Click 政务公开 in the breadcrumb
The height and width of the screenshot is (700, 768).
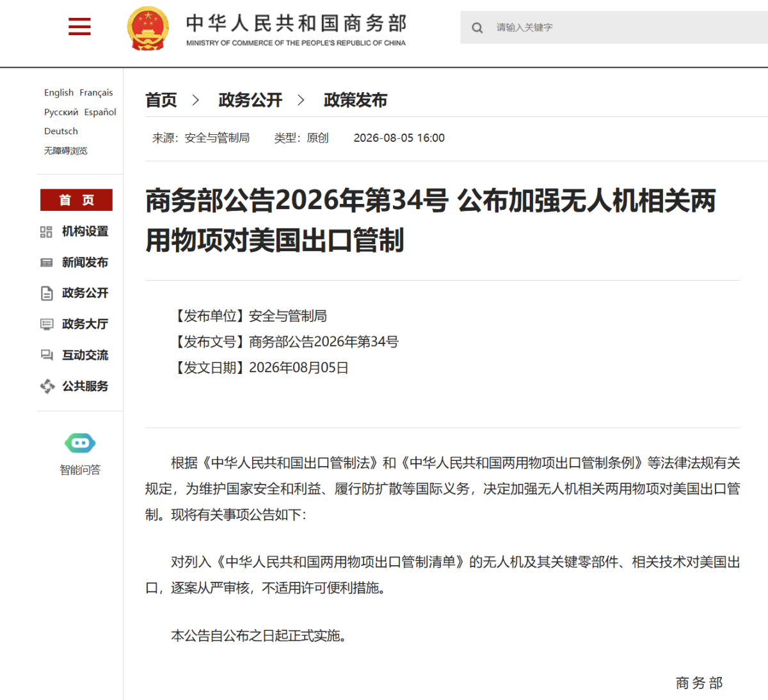coord(250,100)
